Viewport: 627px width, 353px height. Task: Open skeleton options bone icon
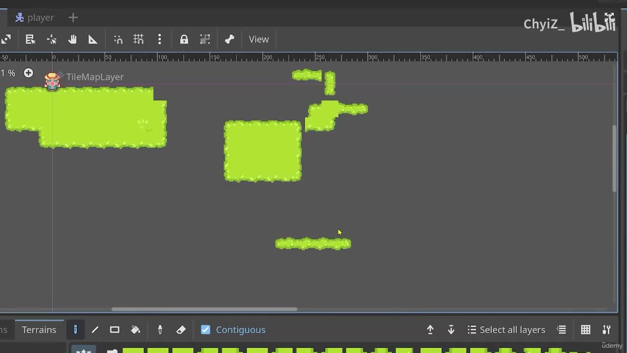click(230, 39)
